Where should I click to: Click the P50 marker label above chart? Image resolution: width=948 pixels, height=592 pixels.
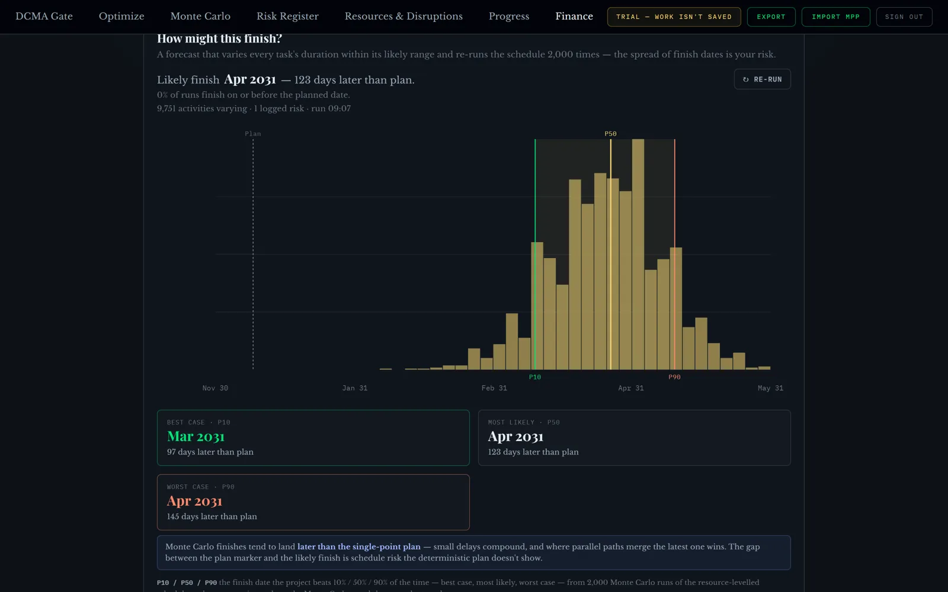coord(610,134)
